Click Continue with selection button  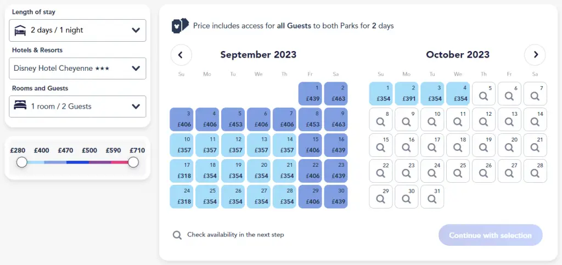pyautogui.click(x=490, y=235)
